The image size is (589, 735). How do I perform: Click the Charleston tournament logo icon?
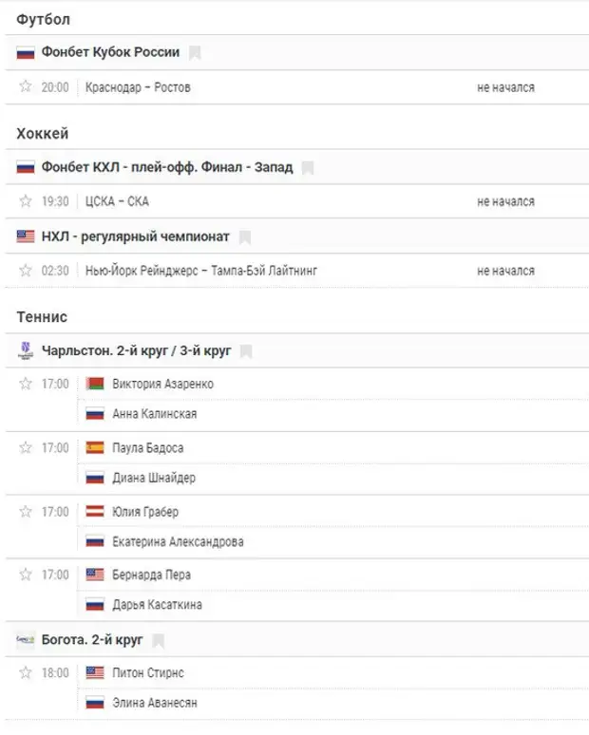click(26, 350)
